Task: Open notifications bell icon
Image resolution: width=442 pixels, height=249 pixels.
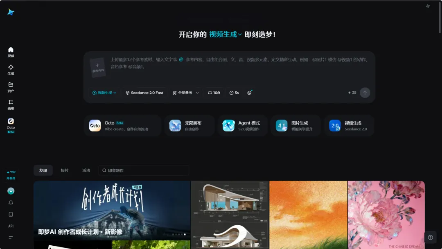Action: (11, 203)
